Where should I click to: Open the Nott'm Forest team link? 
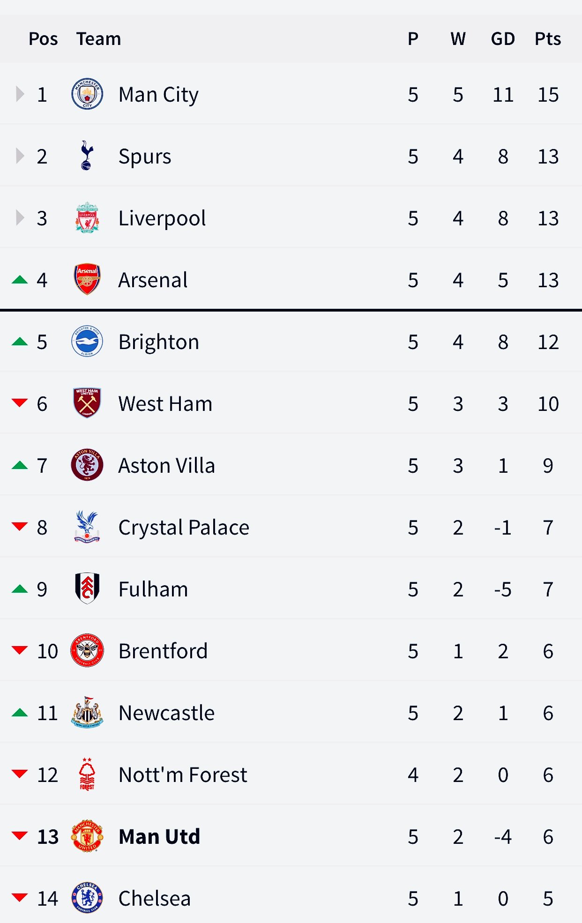tap(183, 774)
